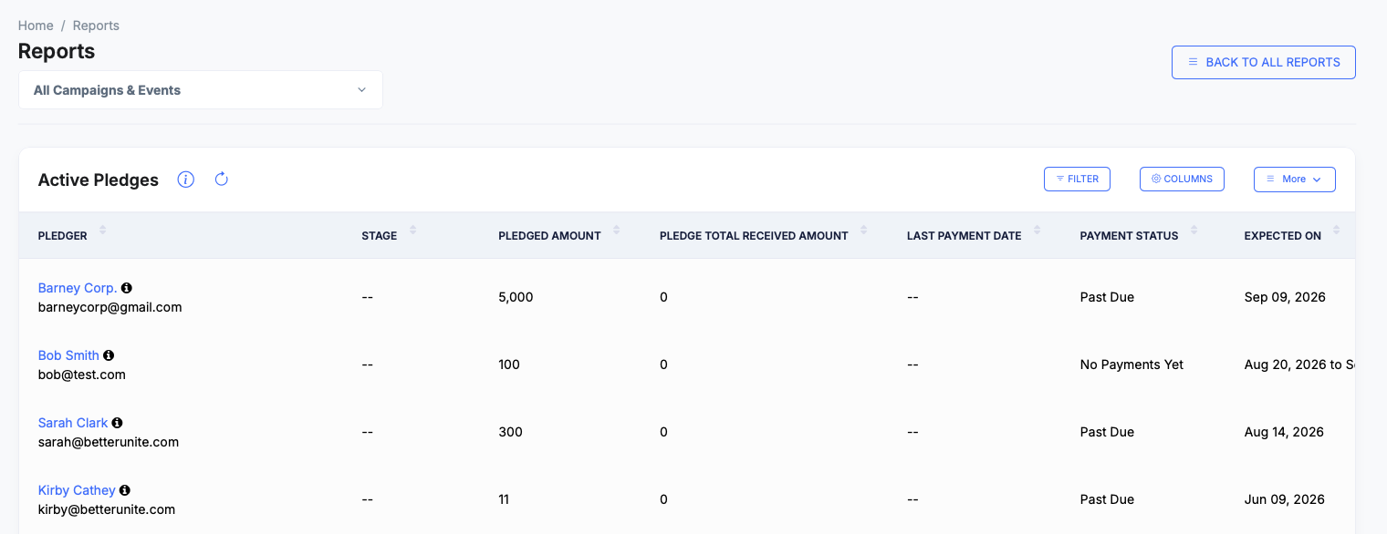The width and height of the screenshot is (1387, 534).
Task: Sort by Last Payment Date arrows
Action: click(x=1037, y=231)
